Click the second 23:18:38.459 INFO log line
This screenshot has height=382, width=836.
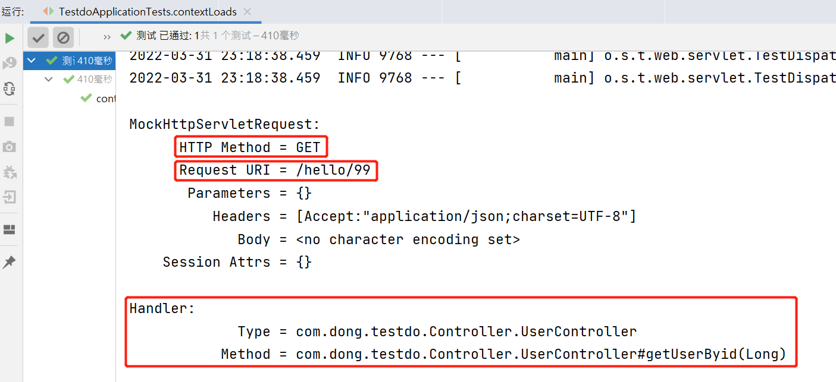click(x=482, y=78)
